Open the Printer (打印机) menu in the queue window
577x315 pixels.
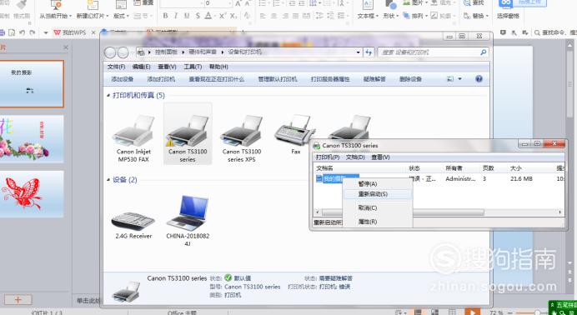(x=328, y=157)
